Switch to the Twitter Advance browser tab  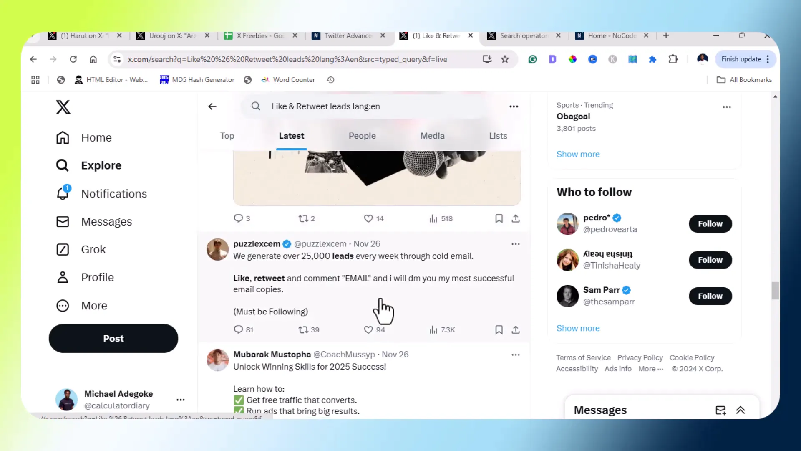click(348, 36)
